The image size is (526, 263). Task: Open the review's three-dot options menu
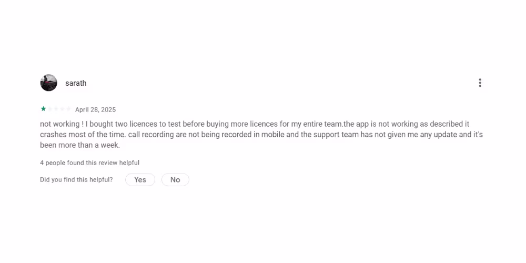tap(480, 83)
